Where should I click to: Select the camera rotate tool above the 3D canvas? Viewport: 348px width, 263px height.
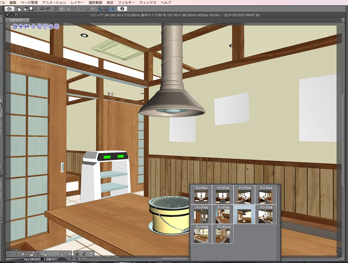15,26
